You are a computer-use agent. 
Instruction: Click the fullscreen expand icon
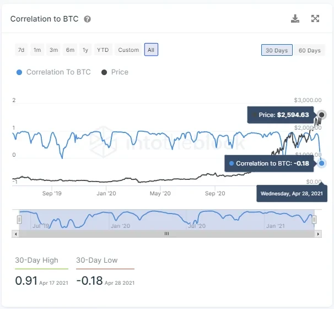coord(315,19)
